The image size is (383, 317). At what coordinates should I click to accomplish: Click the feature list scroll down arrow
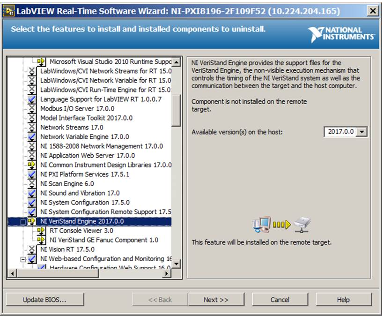(x=176, y=264)
